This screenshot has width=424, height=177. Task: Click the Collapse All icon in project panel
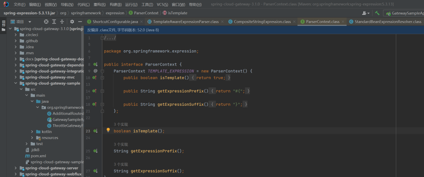coord(62,22)
